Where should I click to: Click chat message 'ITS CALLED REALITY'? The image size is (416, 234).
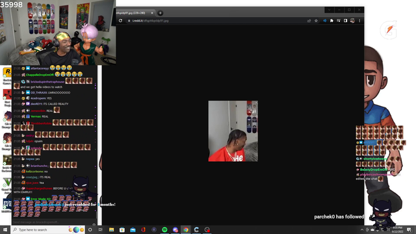click(x=56, y=104)
